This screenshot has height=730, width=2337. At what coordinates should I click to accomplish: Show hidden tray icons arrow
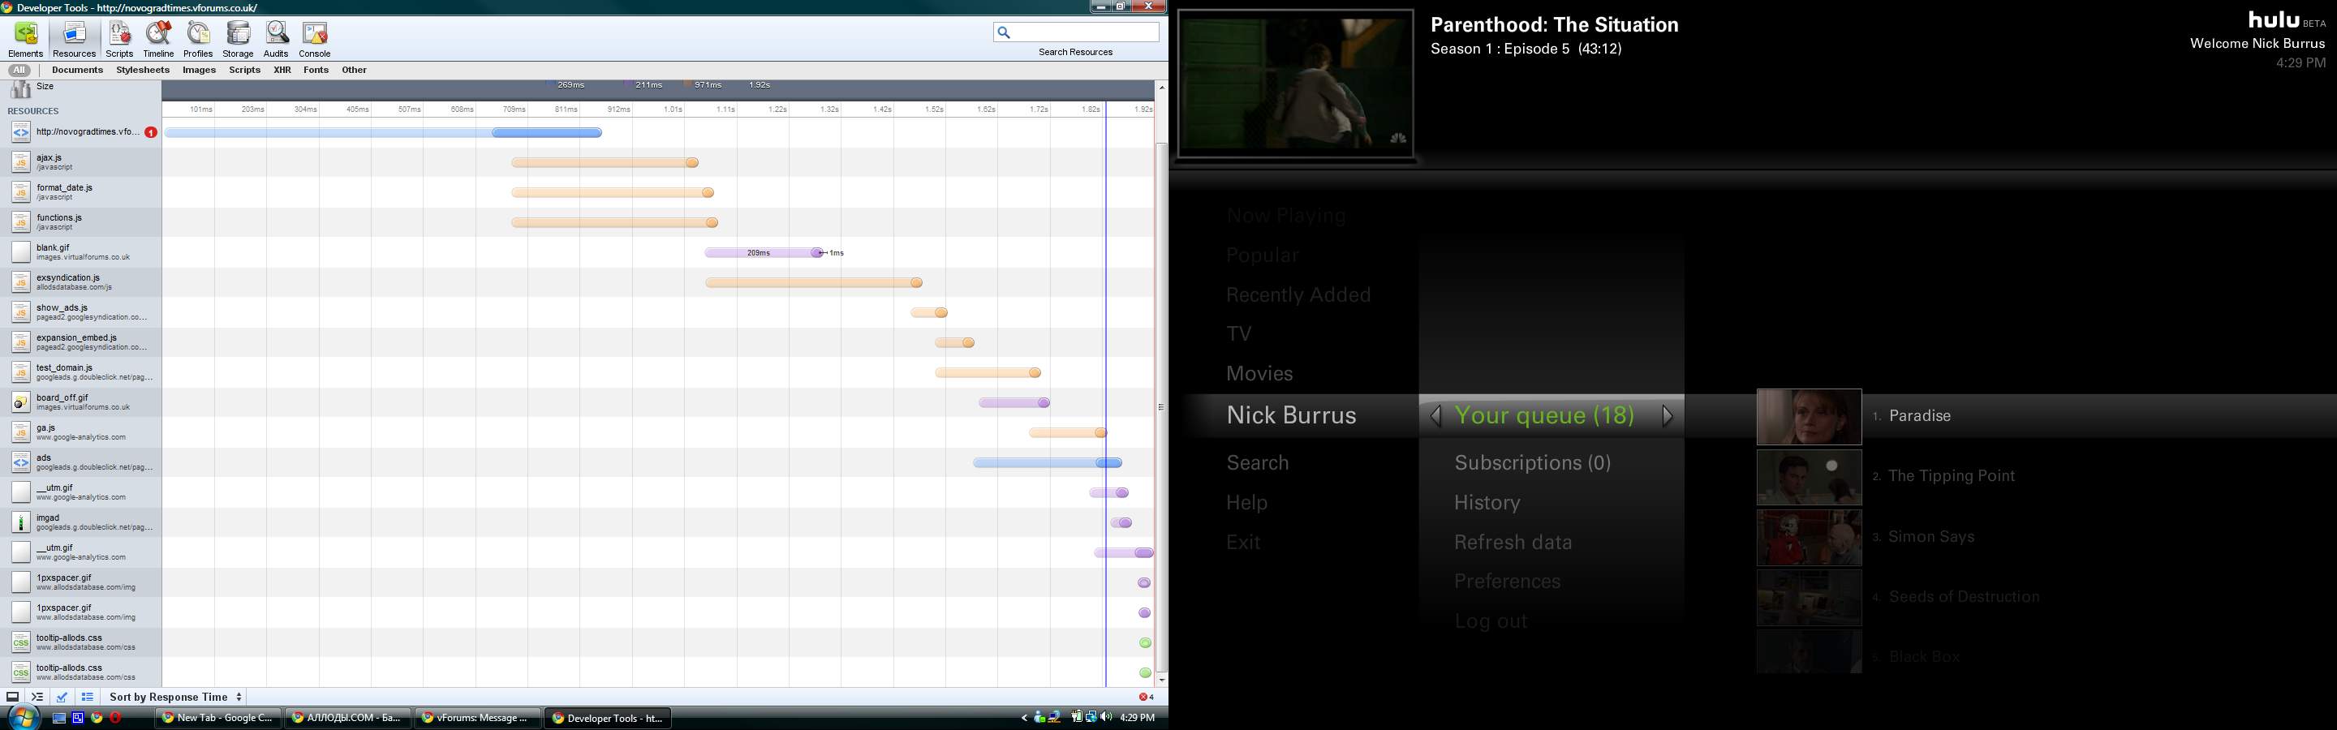(1024, 718)
